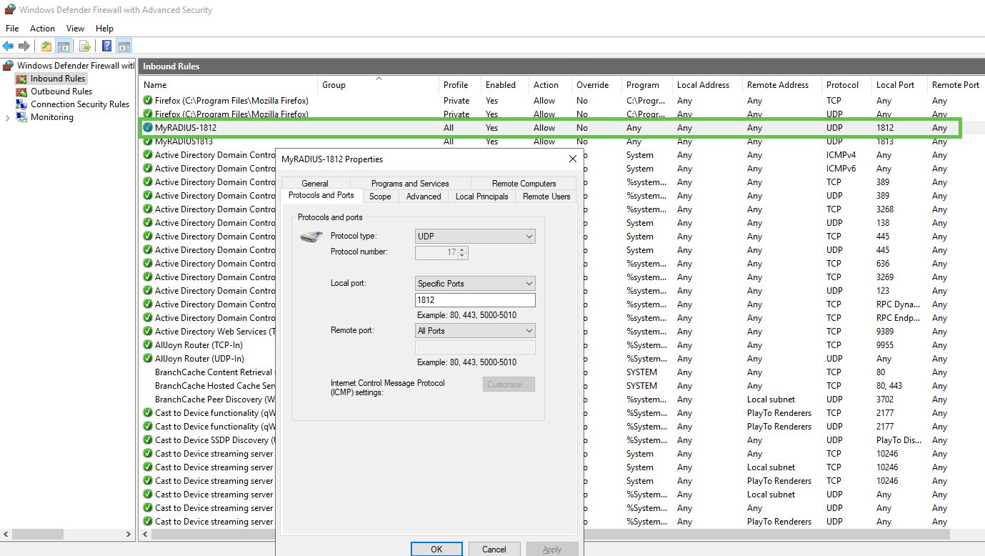Open Help via the blue question-mark icon
Image resolution: width=985 pixels, height=556 pixels.
coord(107,46)
